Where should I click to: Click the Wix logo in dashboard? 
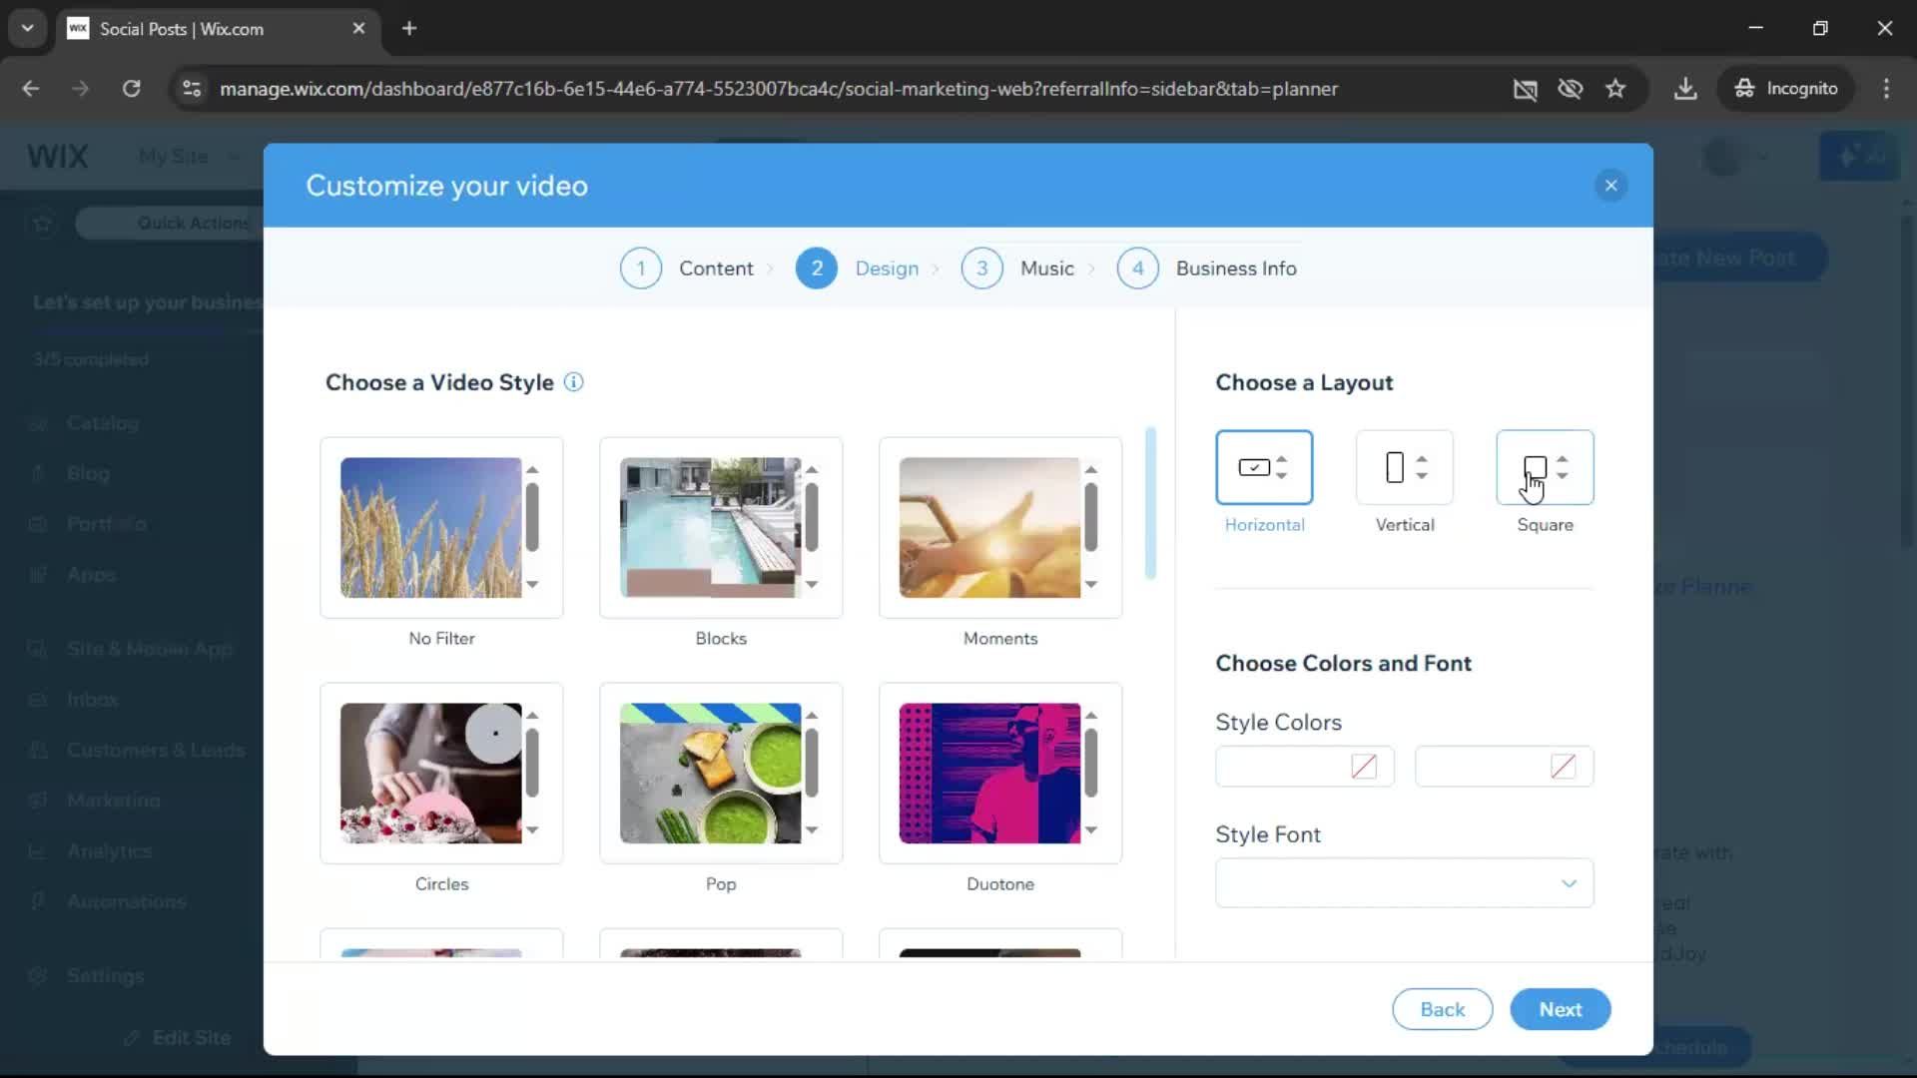[58, 157]
